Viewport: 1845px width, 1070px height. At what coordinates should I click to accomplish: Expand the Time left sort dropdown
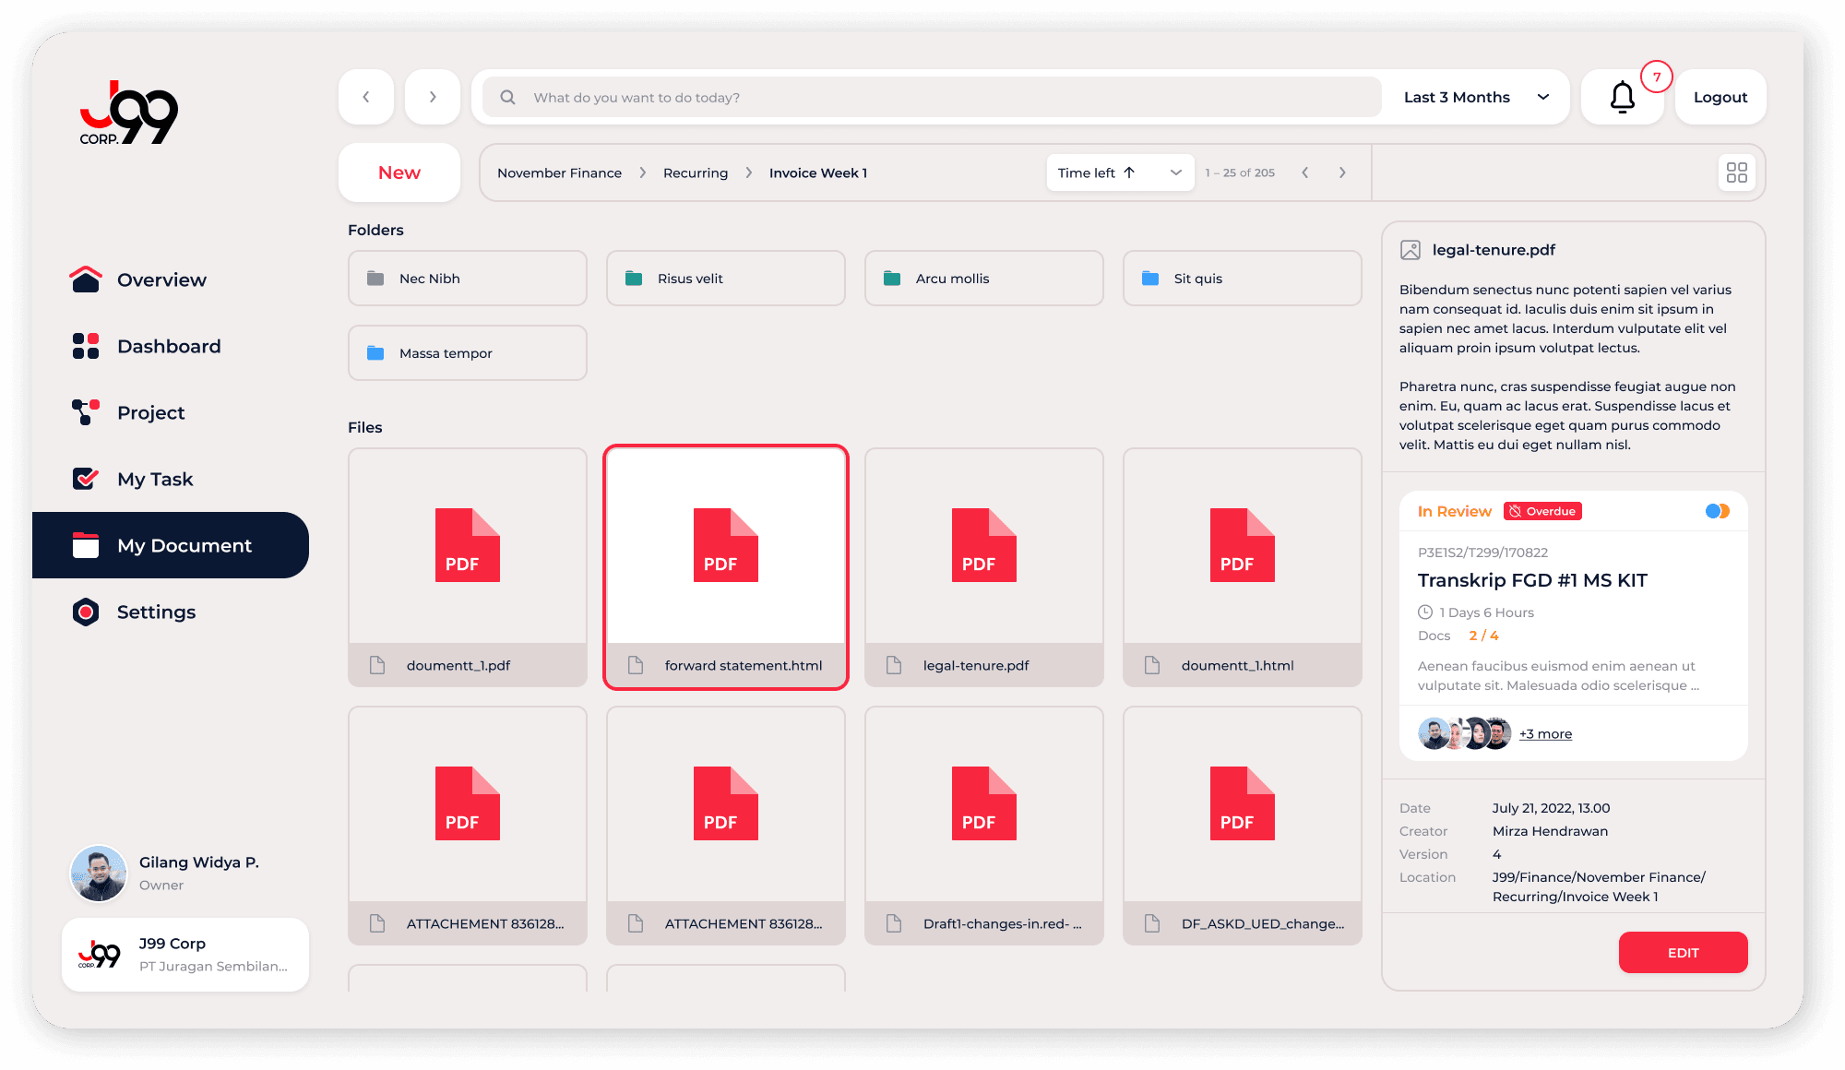1175,172
